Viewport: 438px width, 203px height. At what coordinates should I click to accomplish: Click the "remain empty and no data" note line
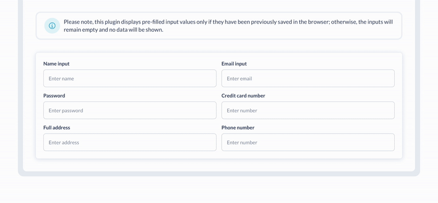[x=113, y=30]
